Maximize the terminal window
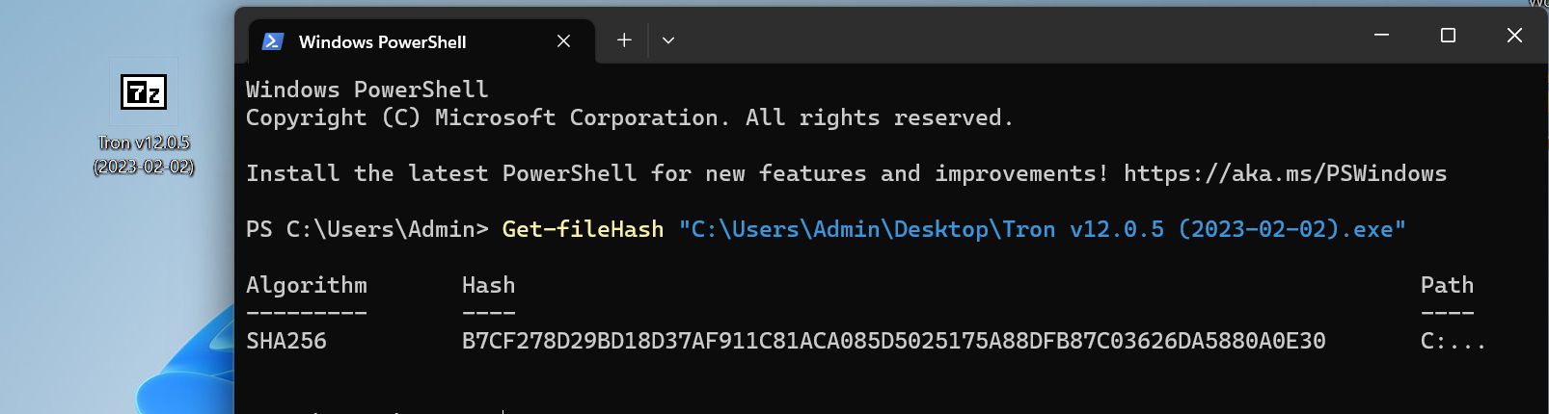Image resolution: width=1549 pixels, height=414 pixels. (x=1448, y=36)
